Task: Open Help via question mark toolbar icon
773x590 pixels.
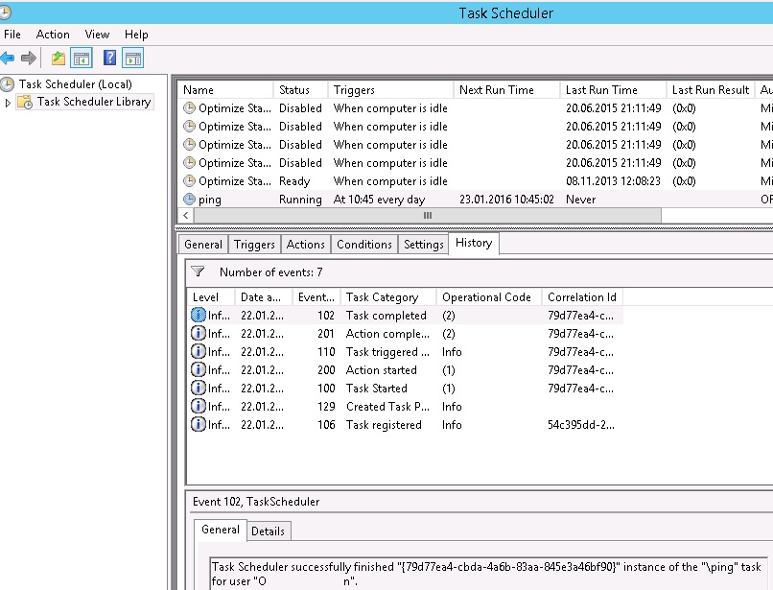Action: [x=110, y=59]
